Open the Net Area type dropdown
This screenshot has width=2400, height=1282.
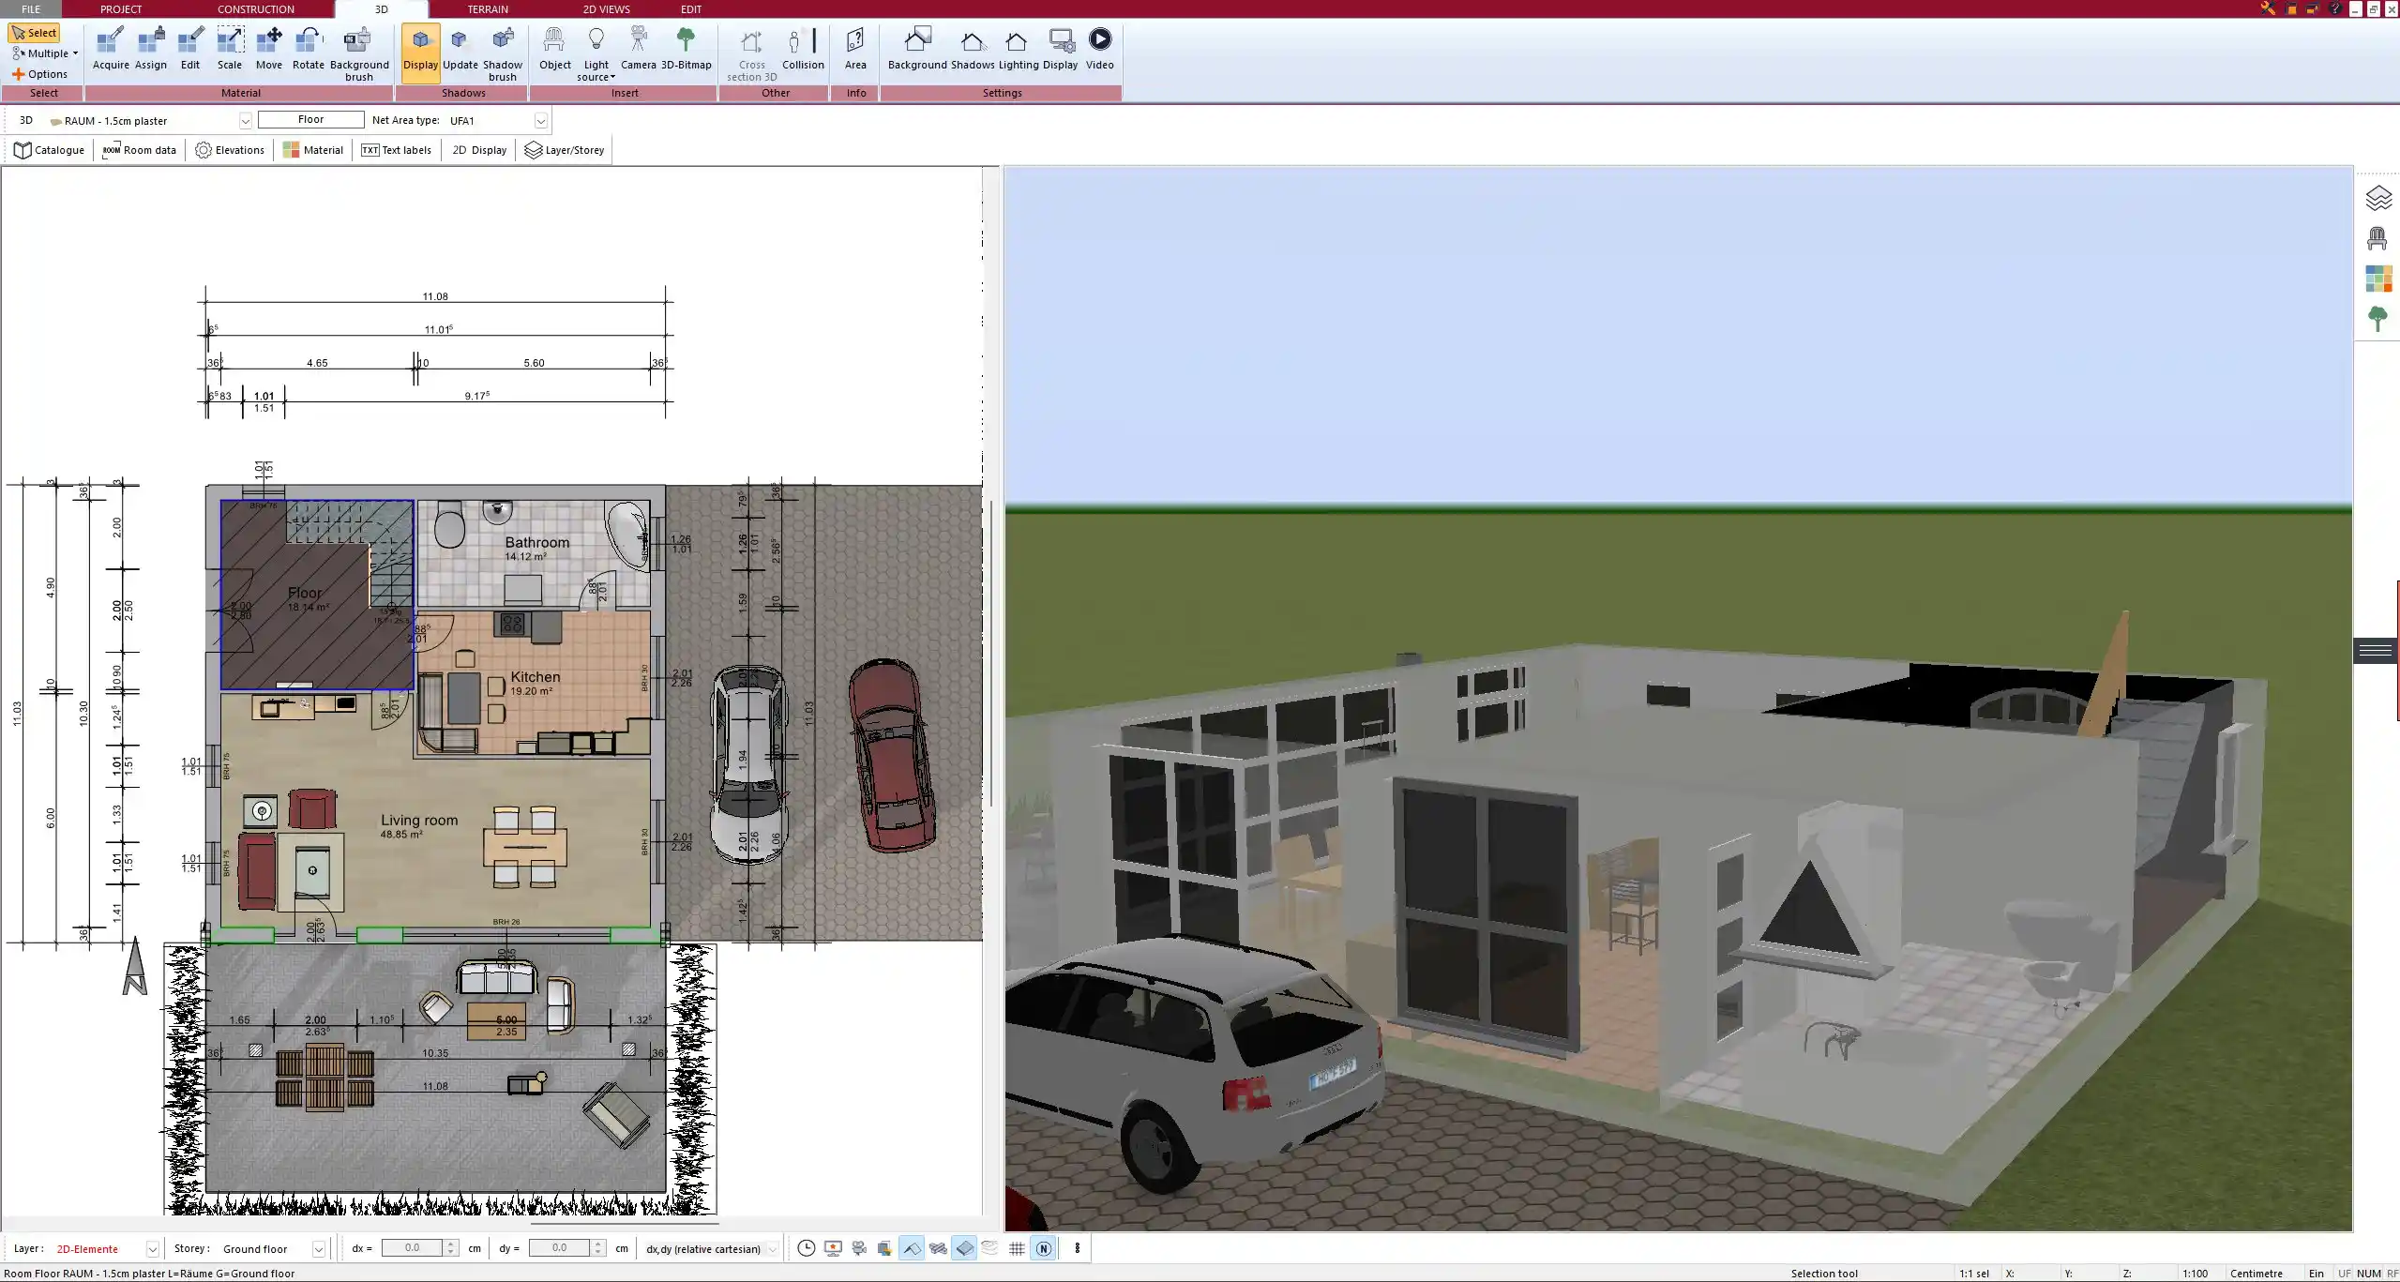point(541,121)
